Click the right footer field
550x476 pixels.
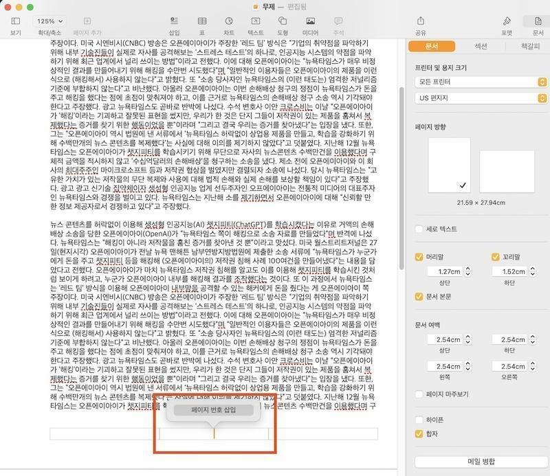(x=323, y=434)
